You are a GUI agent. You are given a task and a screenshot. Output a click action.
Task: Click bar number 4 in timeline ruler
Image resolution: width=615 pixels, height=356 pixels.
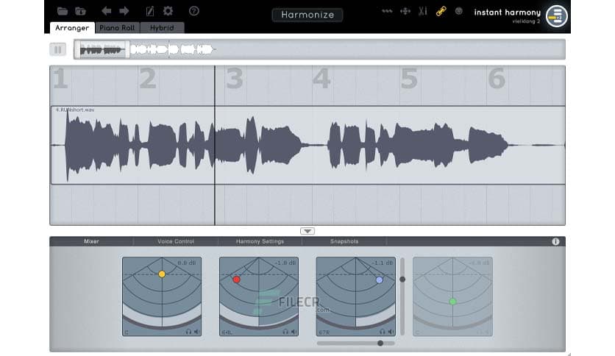click(x=321, y=79)
